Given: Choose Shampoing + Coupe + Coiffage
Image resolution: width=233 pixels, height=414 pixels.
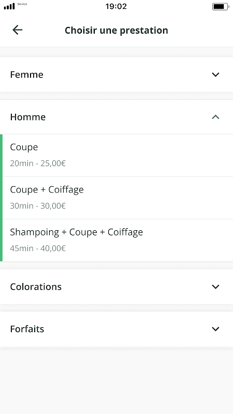Looking at the screenshot, I should pos(116,240).
